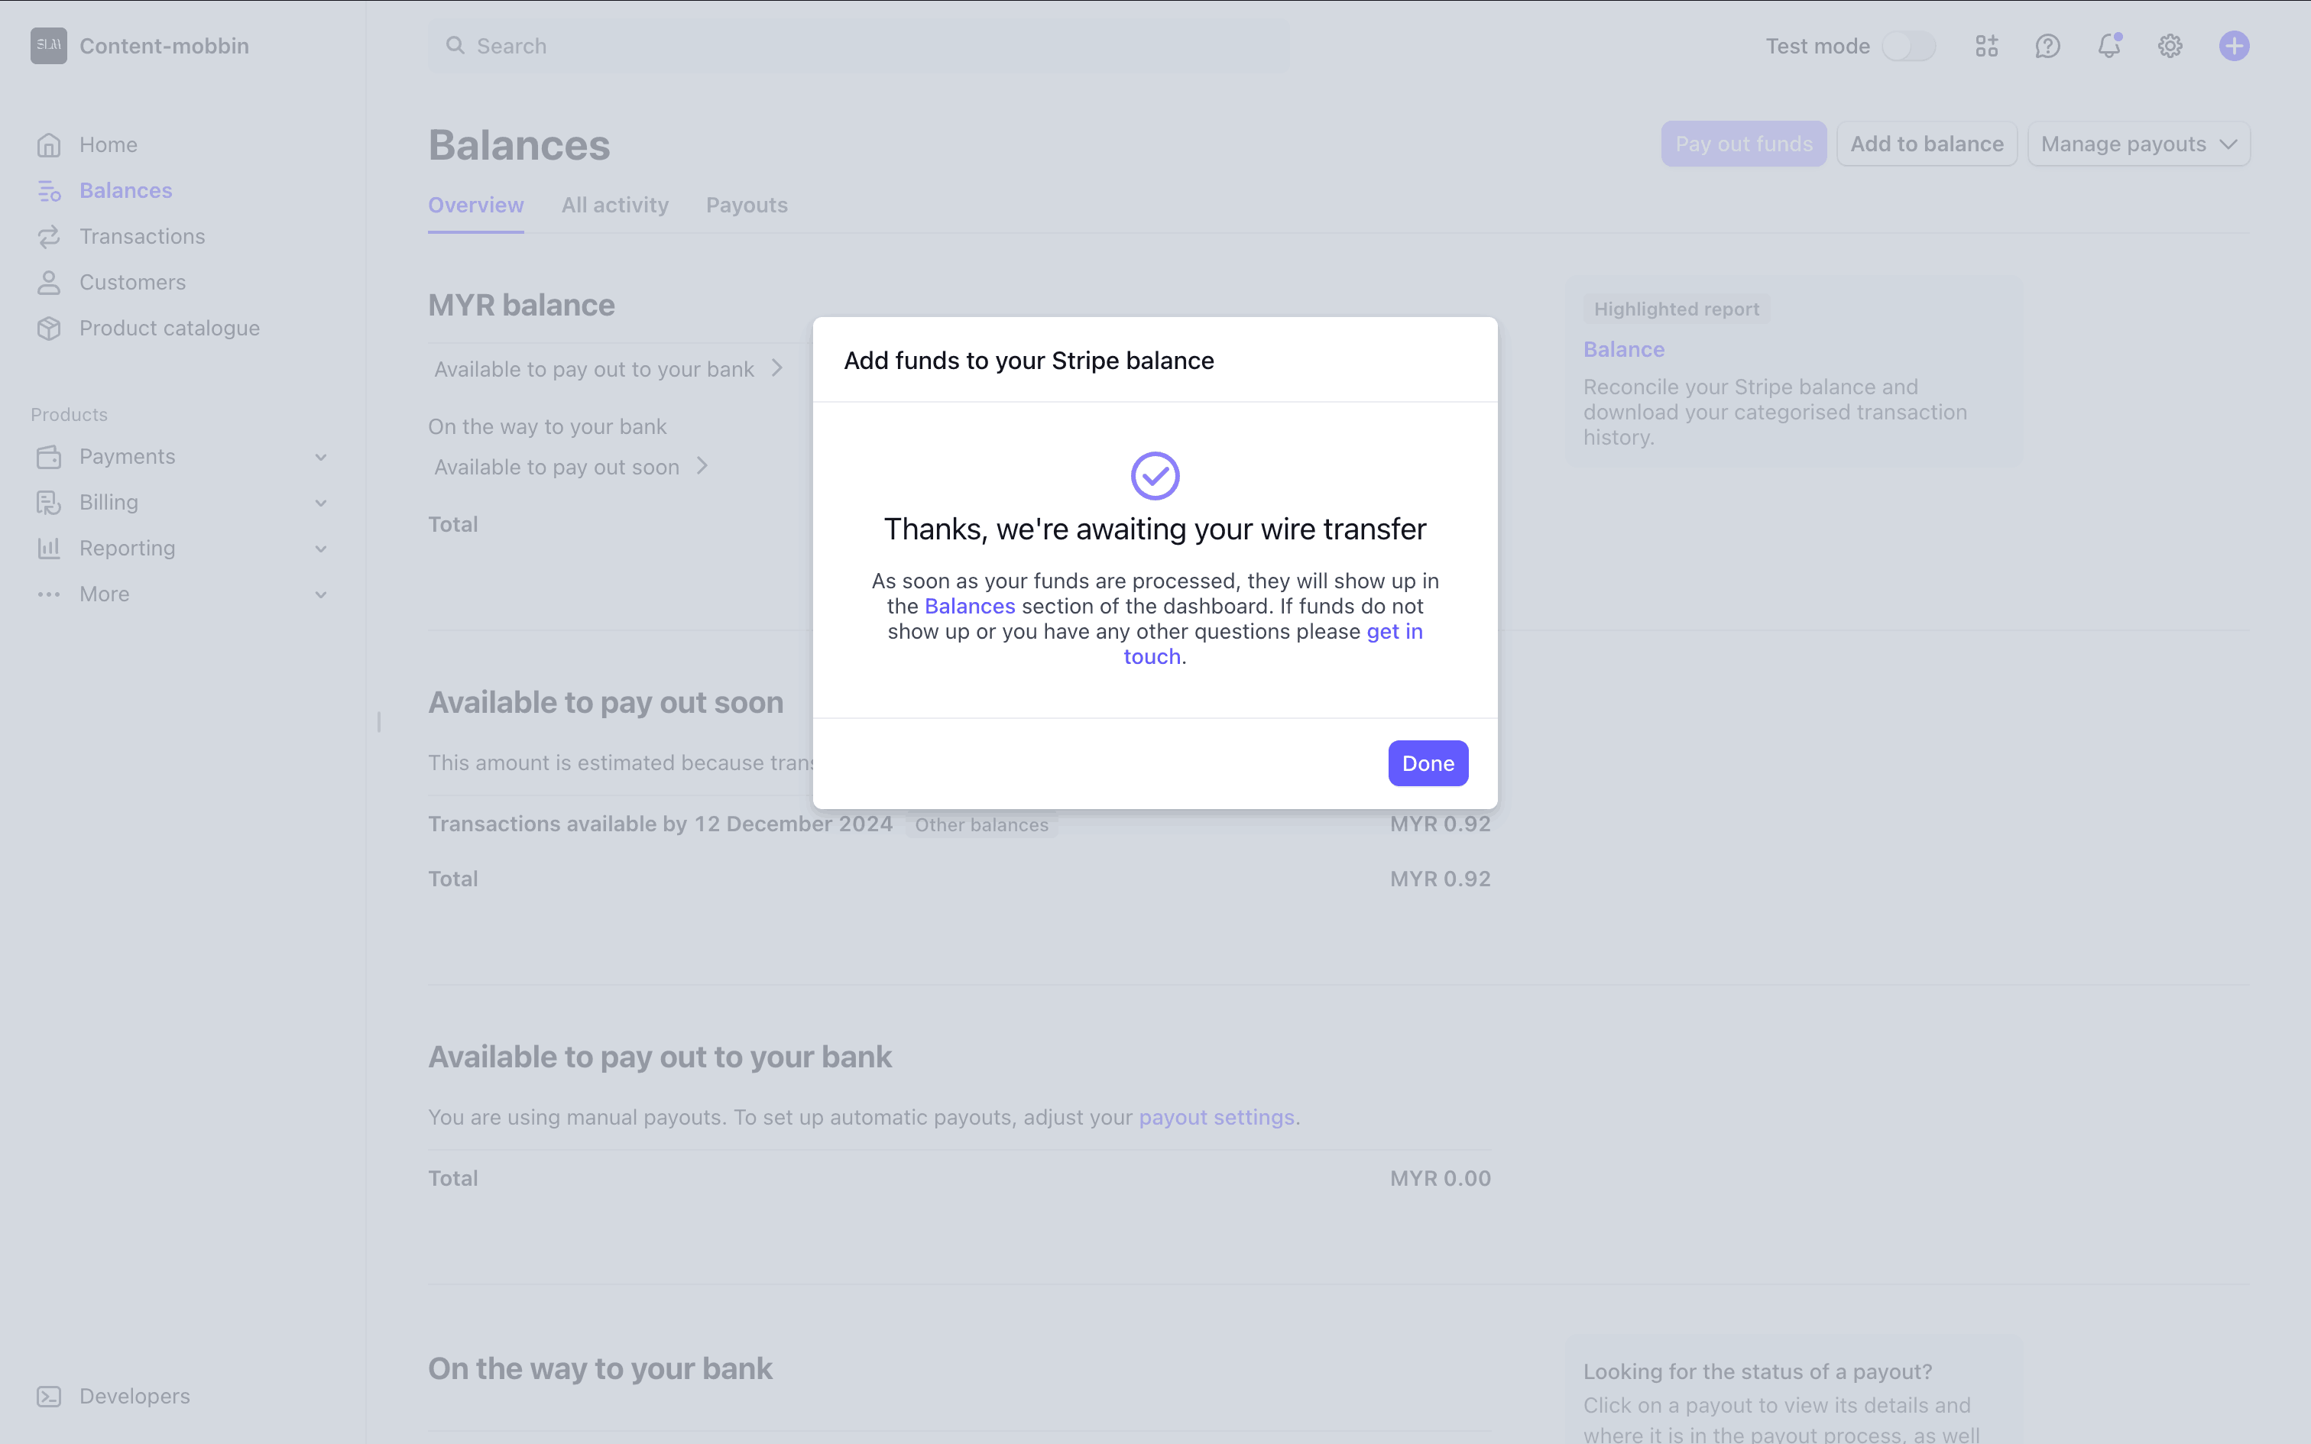
Task: Click the purple plus create icon
Action: coord(2234,46)
